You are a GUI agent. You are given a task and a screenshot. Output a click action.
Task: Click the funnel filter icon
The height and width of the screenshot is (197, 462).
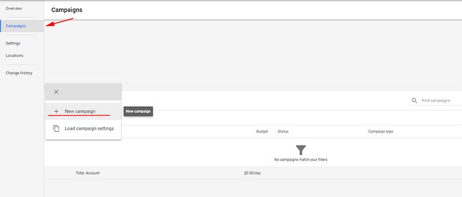pyautogui.click(x=300, y=150)
